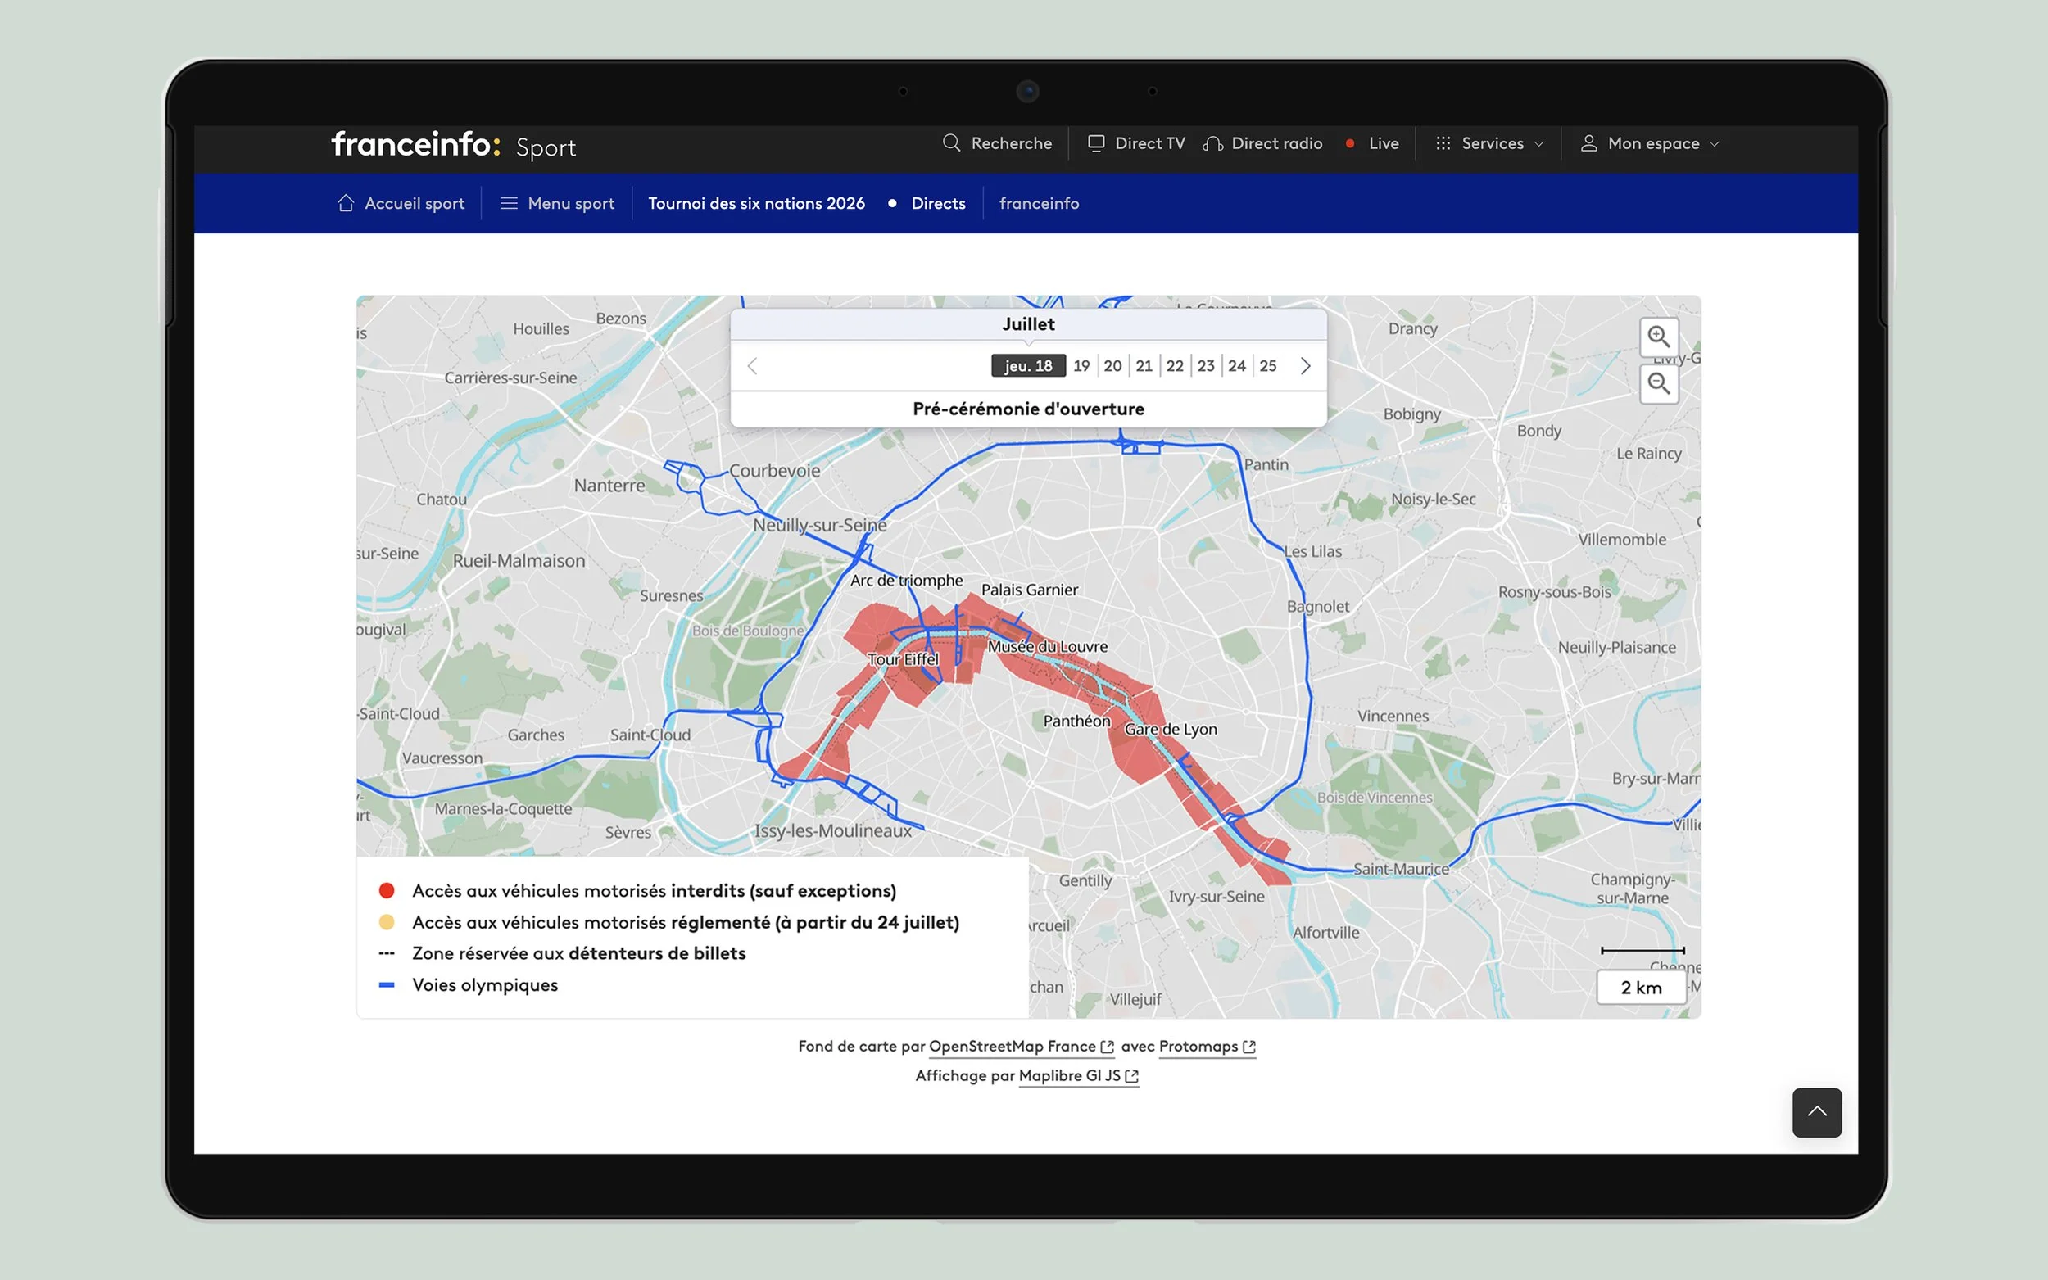Click the Juillet month header

click(x=1028, y=324)
